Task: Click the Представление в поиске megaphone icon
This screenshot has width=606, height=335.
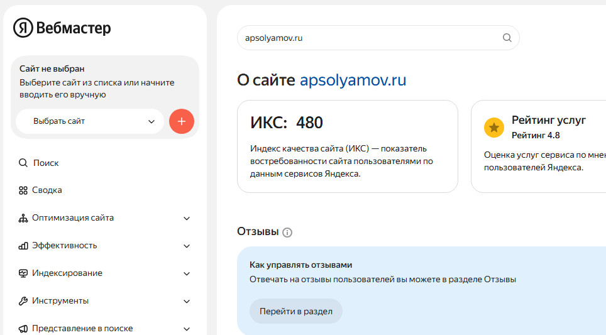Action: 23,329
